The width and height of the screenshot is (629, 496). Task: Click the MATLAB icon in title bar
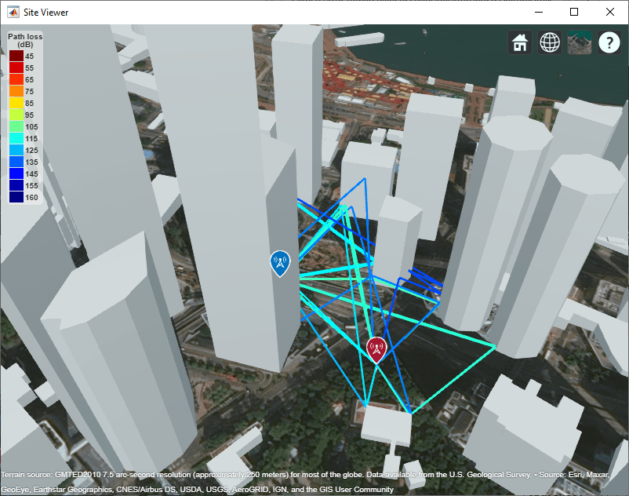point(13,12)
